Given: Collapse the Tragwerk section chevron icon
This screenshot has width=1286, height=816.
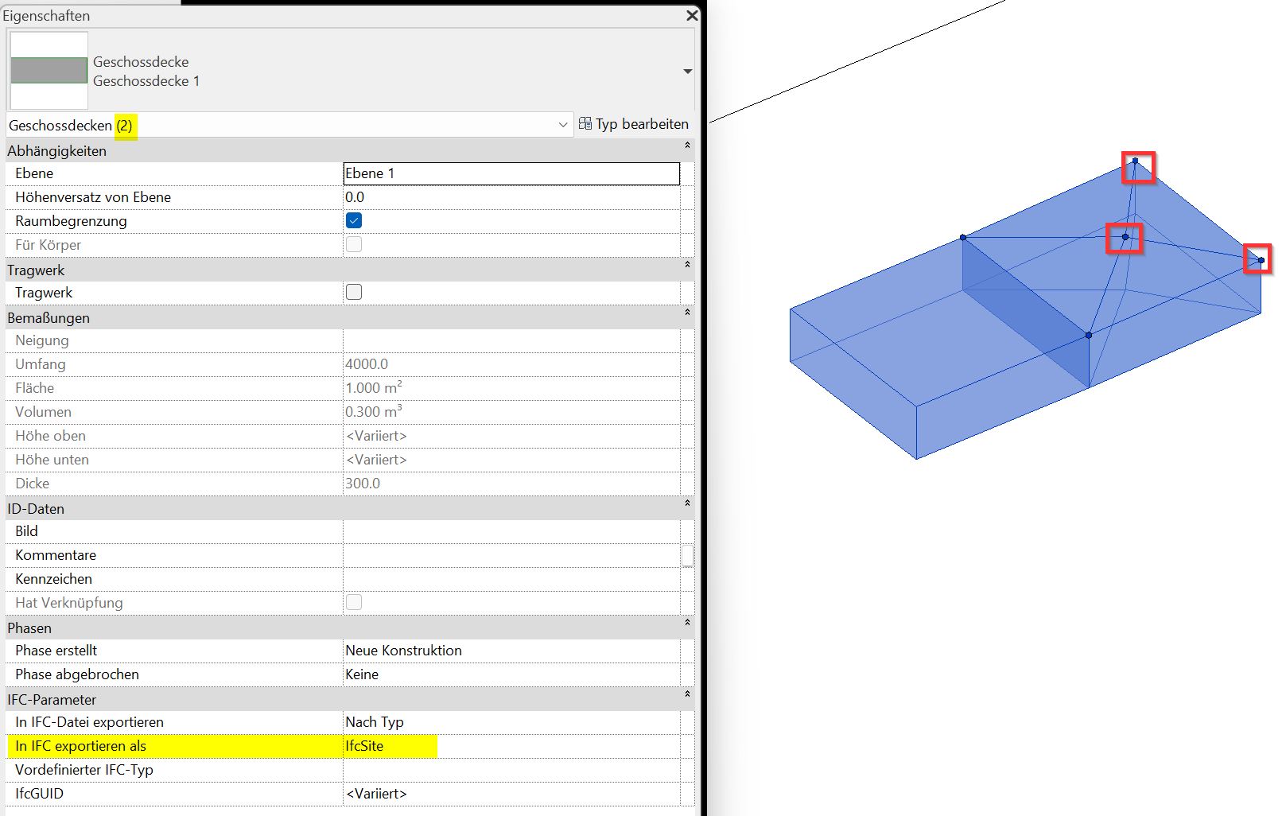Looking at the screenshot, I should [x=687, y=266].
